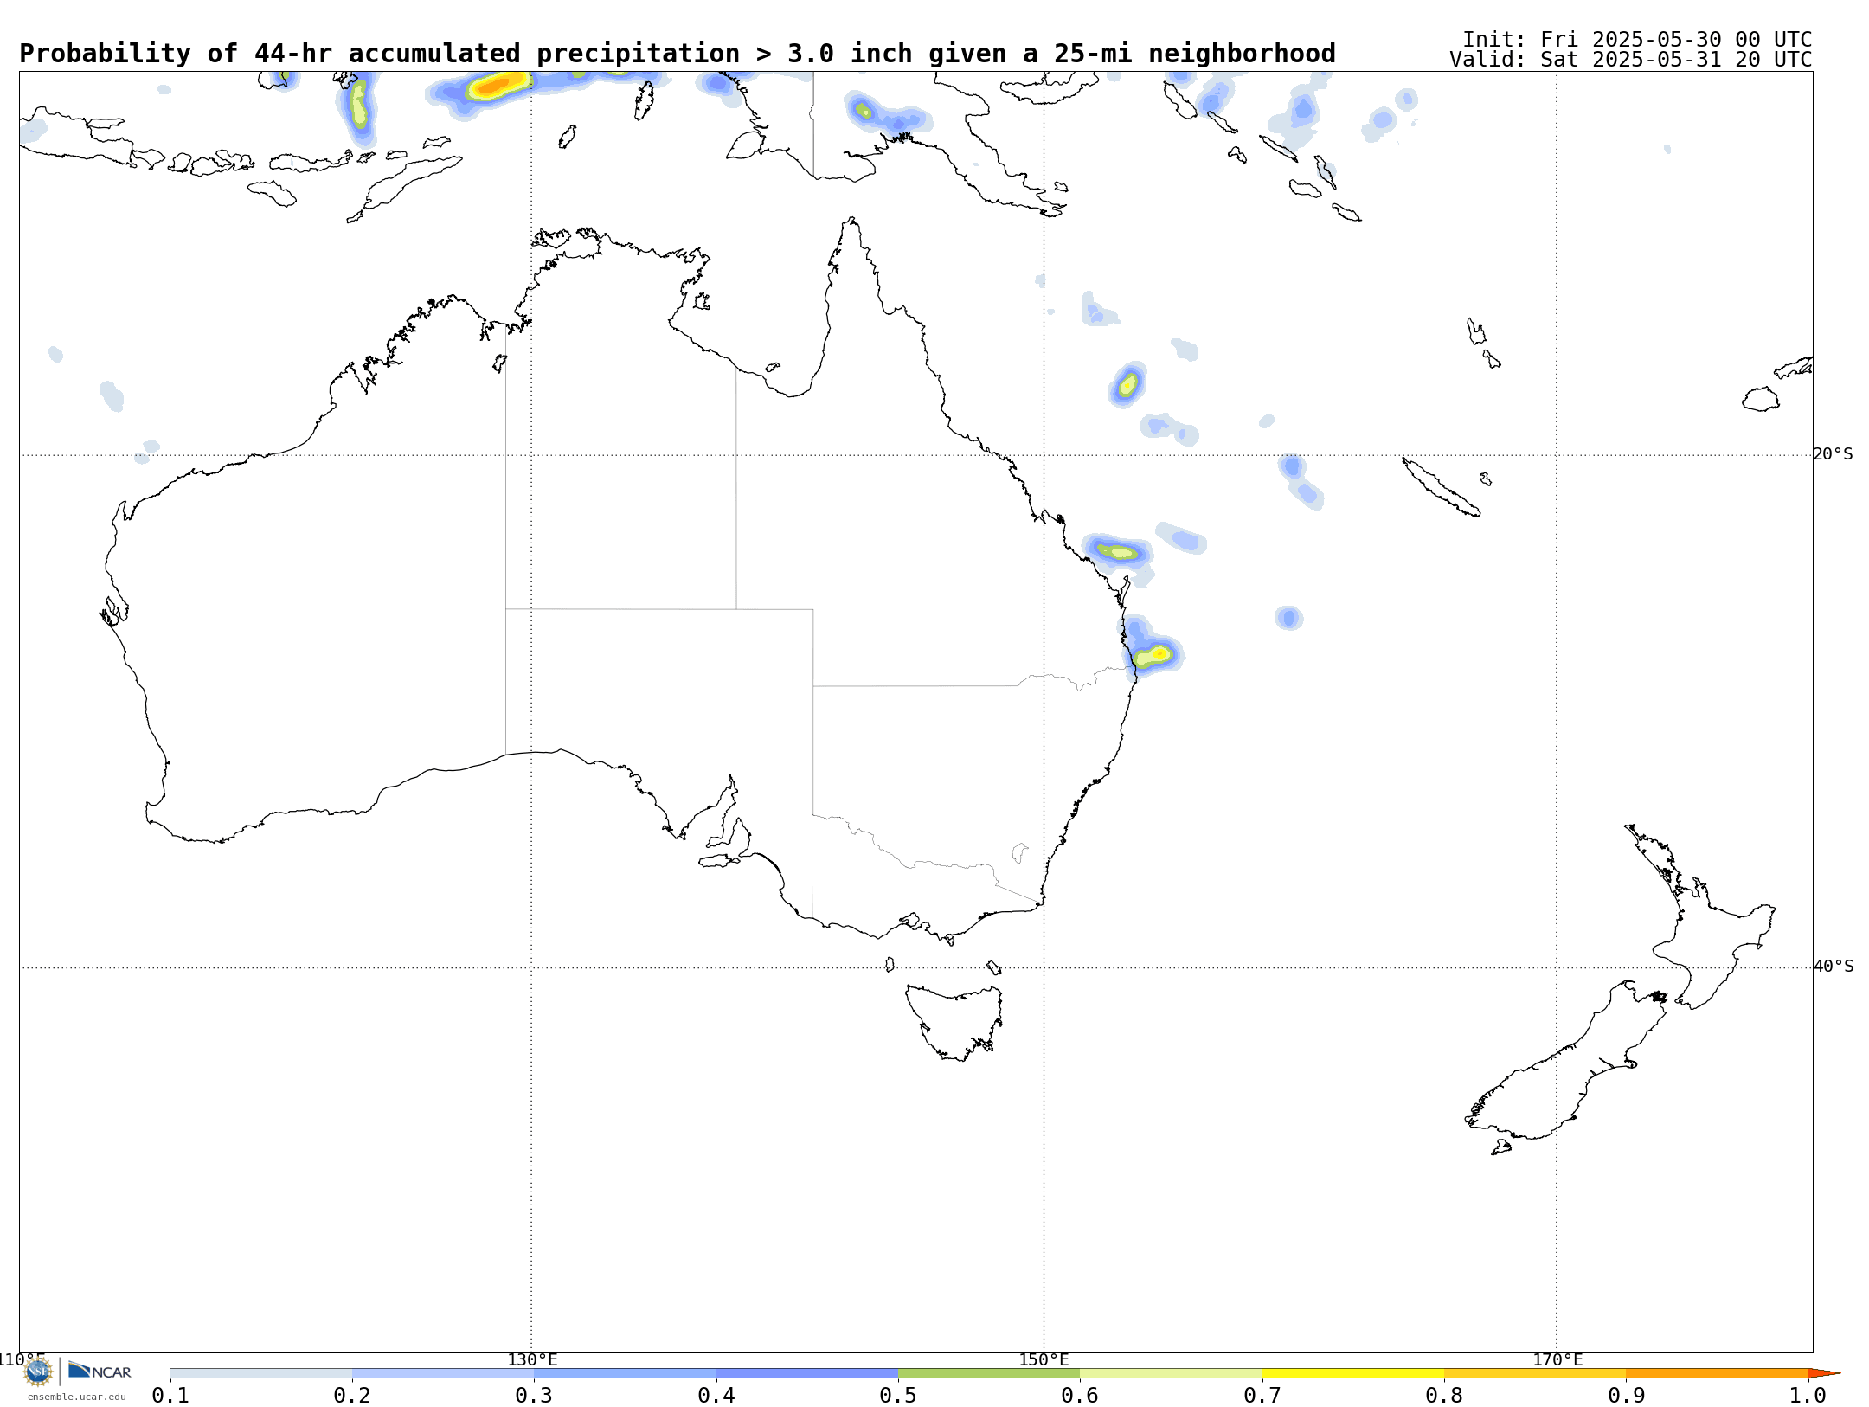Click the green probability blob in the Coral Sea

point(1127,384)
